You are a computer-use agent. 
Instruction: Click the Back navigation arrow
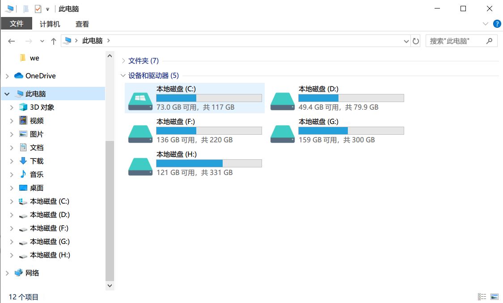[12, 41]
